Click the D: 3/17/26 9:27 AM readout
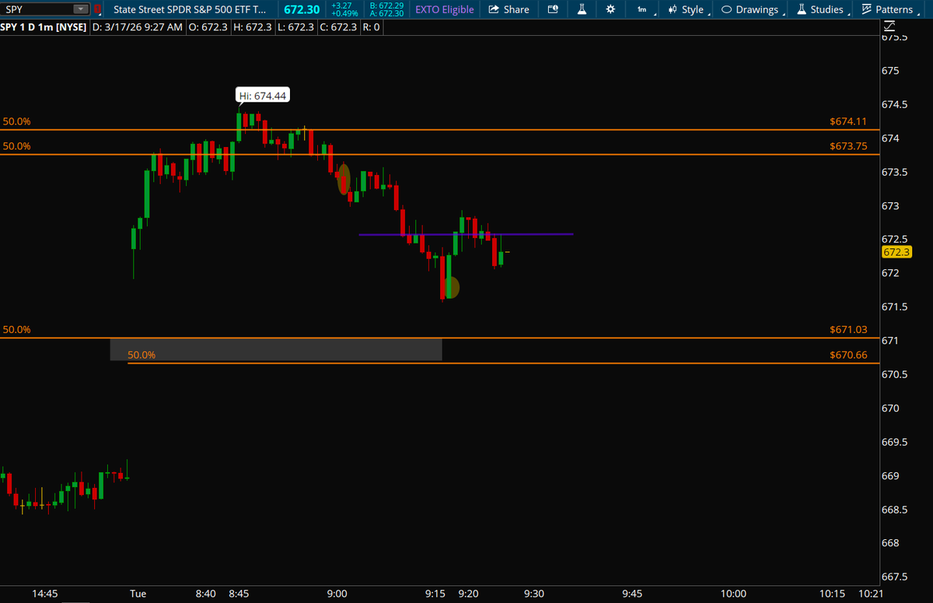933x603 pixels. (138, 27)
